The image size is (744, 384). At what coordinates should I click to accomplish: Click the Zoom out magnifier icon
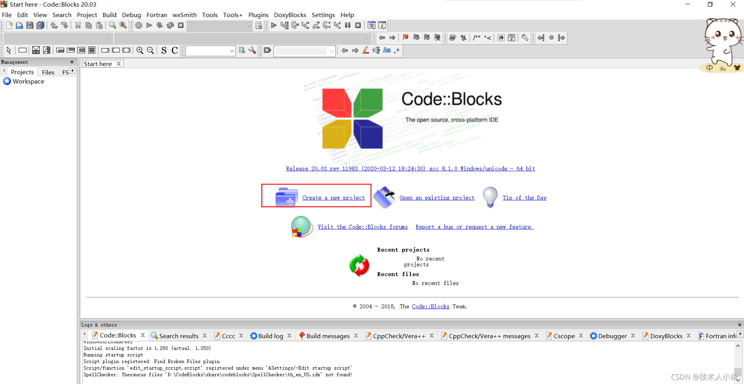[150, 50]
